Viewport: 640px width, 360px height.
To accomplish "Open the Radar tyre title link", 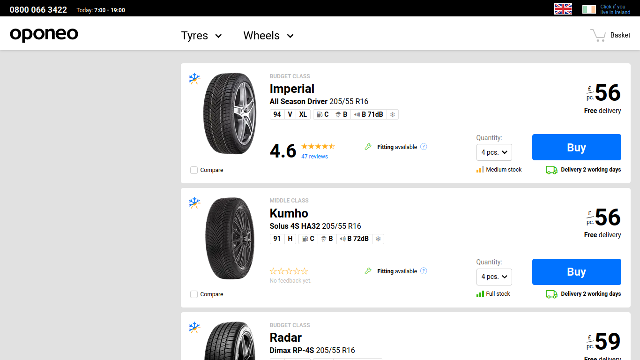I will point(286,337).
